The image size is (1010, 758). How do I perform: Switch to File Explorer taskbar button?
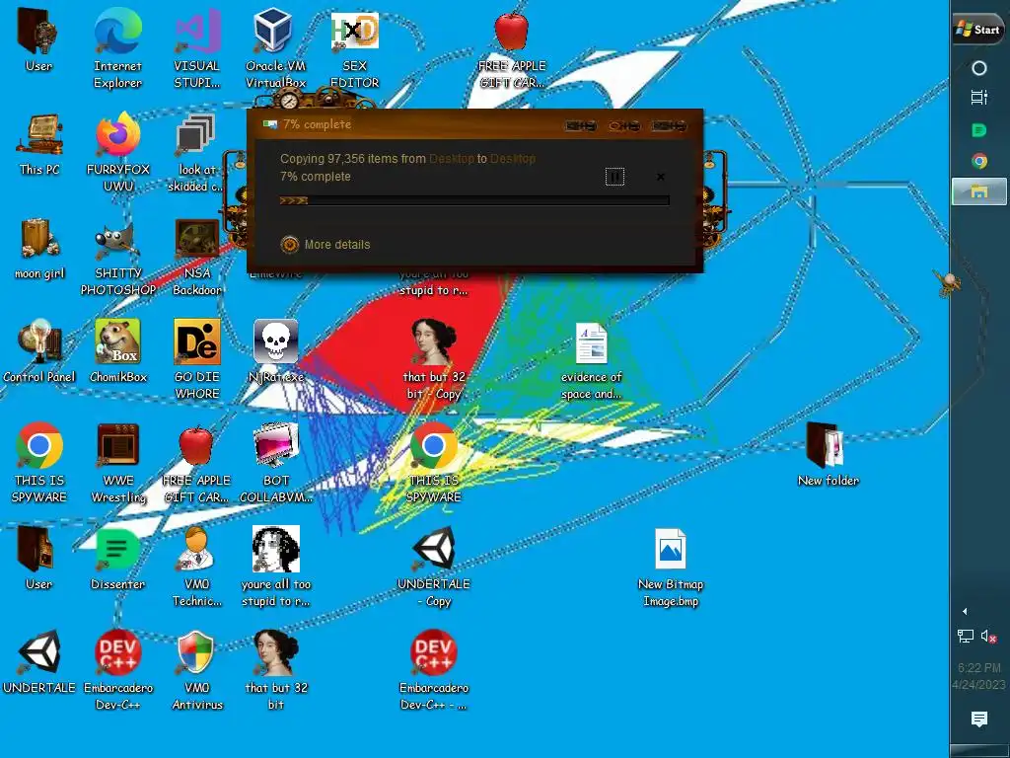click(x=979, y=191)
